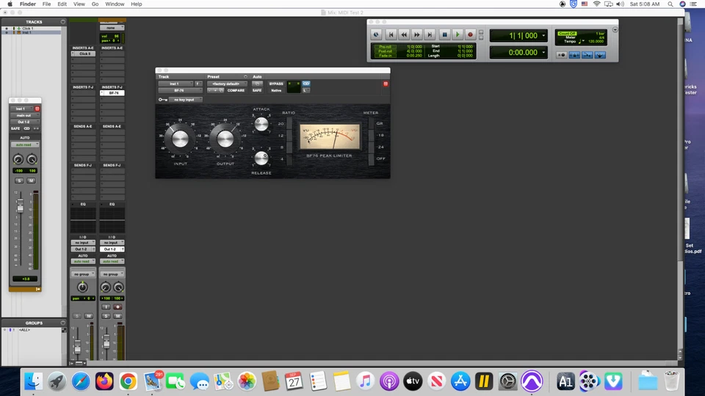Solo Inst 1 in the output window
Viewport: 705px width, 396px height.
pyautogui.click(x=19, y=180)
